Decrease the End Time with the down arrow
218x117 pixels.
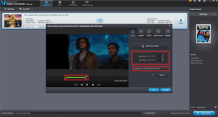click(163, 61)
